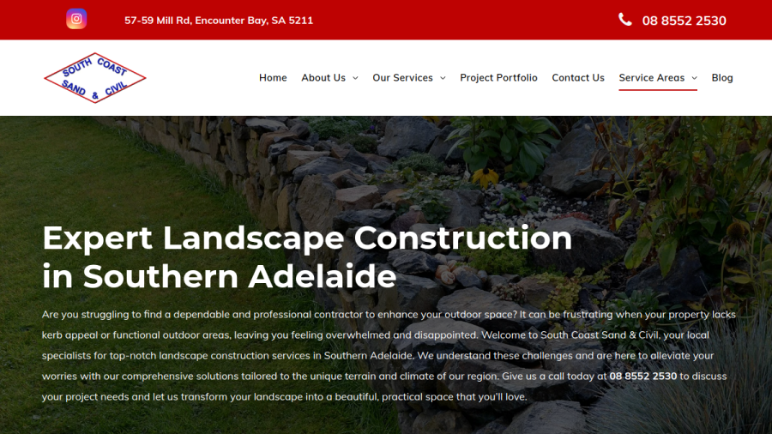Image resolution: width=772 pixels, height=434 pixels.
Task: Open the Project Portfolio page
Action: [x=498, y=78]
